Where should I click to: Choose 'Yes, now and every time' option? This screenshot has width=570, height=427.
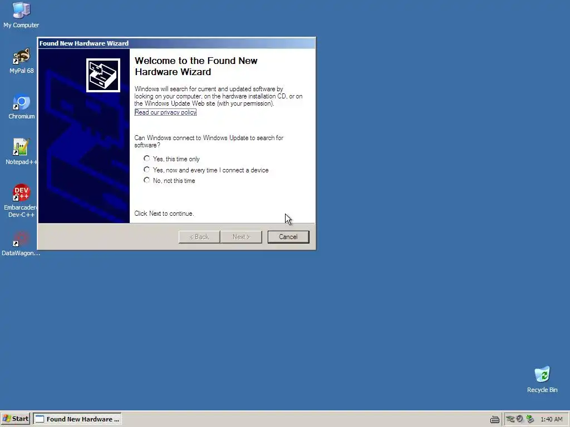(206, 170)
